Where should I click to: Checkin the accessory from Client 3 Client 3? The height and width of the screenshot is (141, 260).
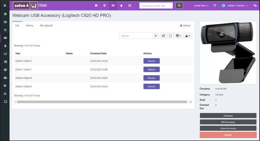pyautogui.click(x=151, y=61)
